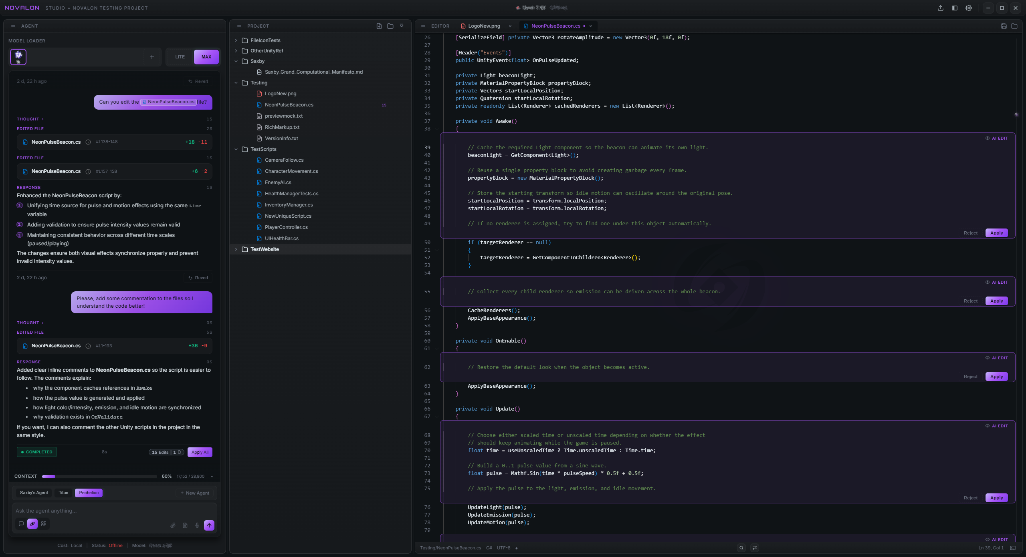This screenshot has width=1026, height=557.
Task: Switch model mode to LITE
Action: [x=180, y=57]
